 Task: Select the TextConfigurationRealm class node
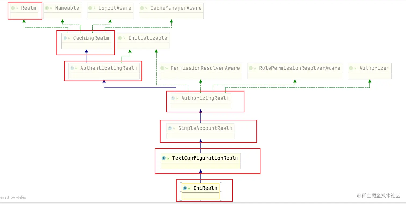(201, 161)
